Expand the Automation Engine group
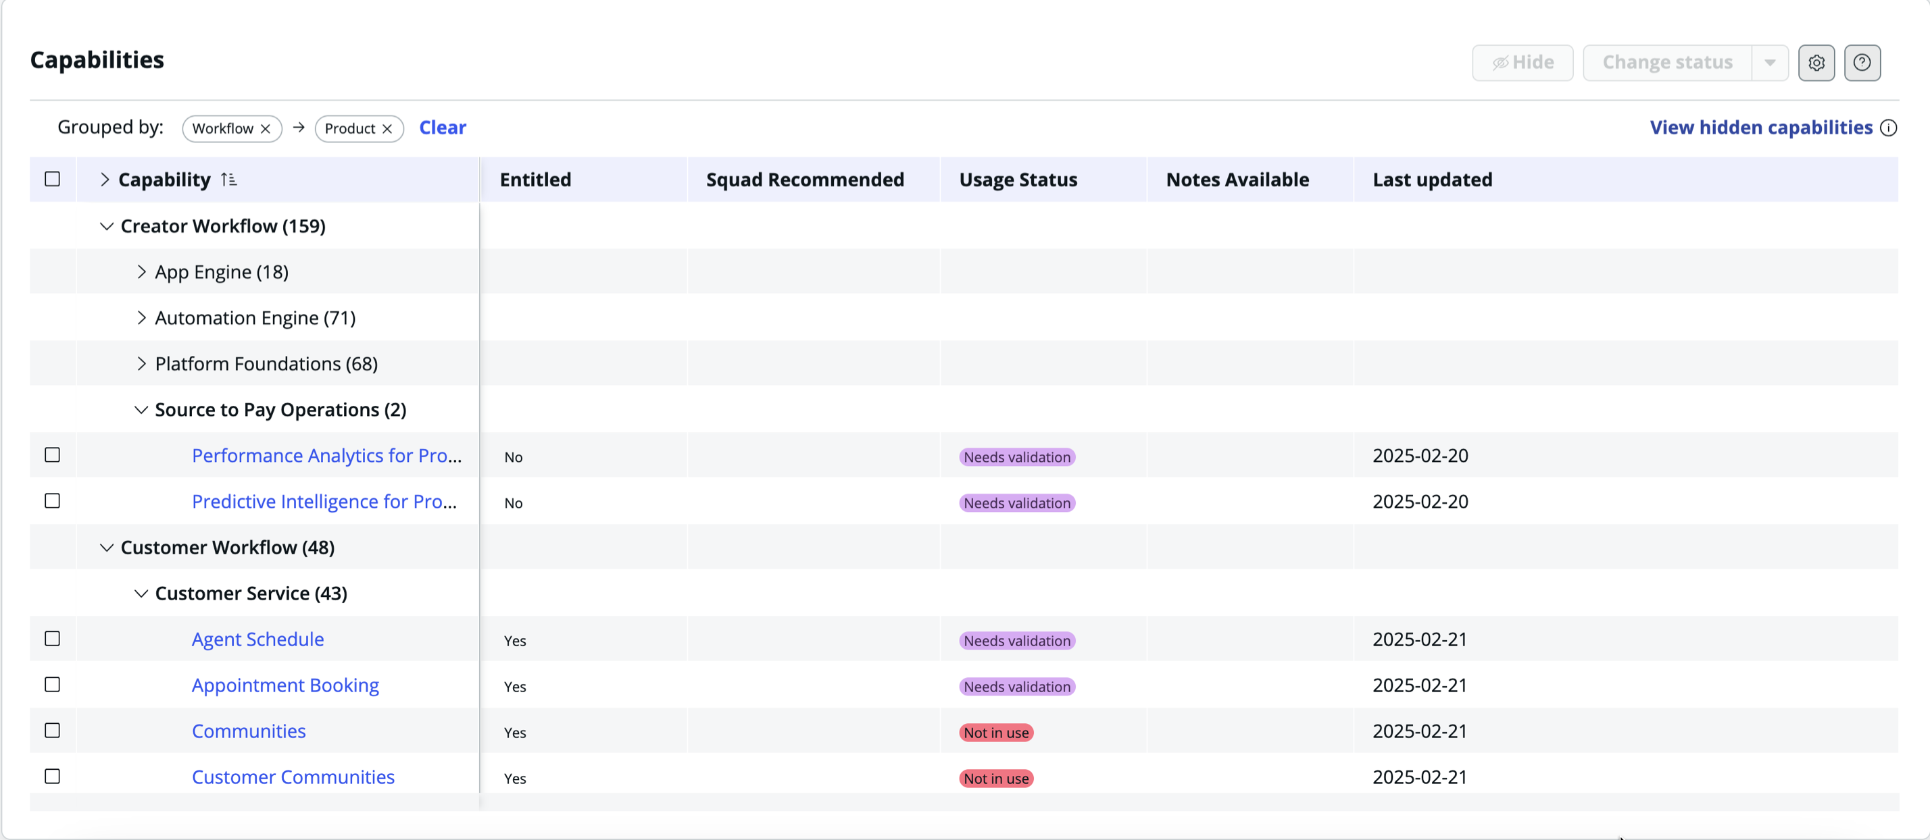This screenshot has height=840, width=1930. 141,318
